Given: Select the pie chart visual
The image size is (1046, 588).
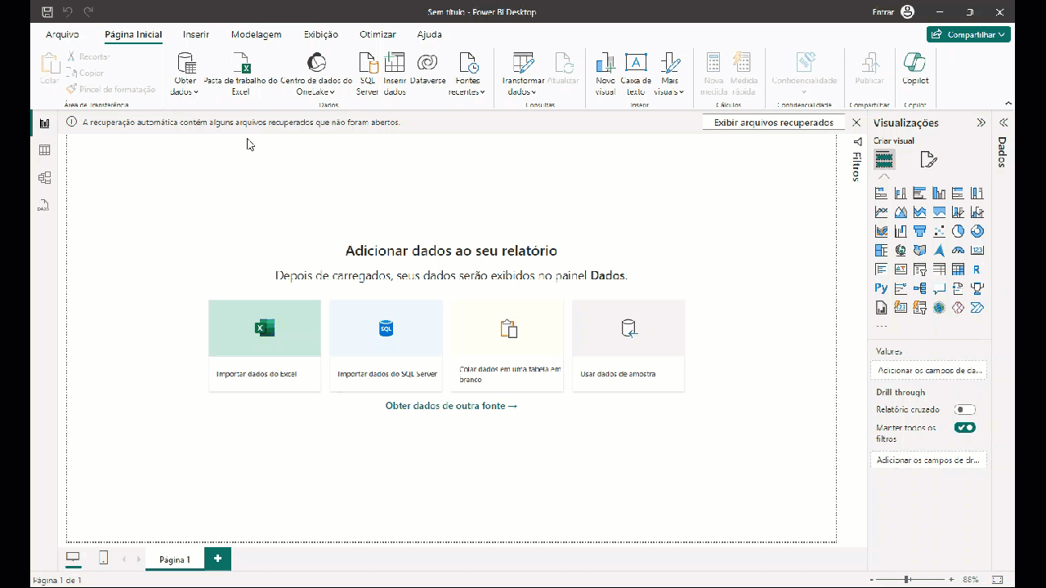Looking at the screenshot, I should click(958, 231).
